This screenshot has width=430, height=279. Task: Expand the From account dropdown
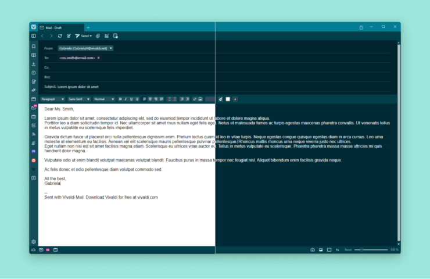[85, 48]
